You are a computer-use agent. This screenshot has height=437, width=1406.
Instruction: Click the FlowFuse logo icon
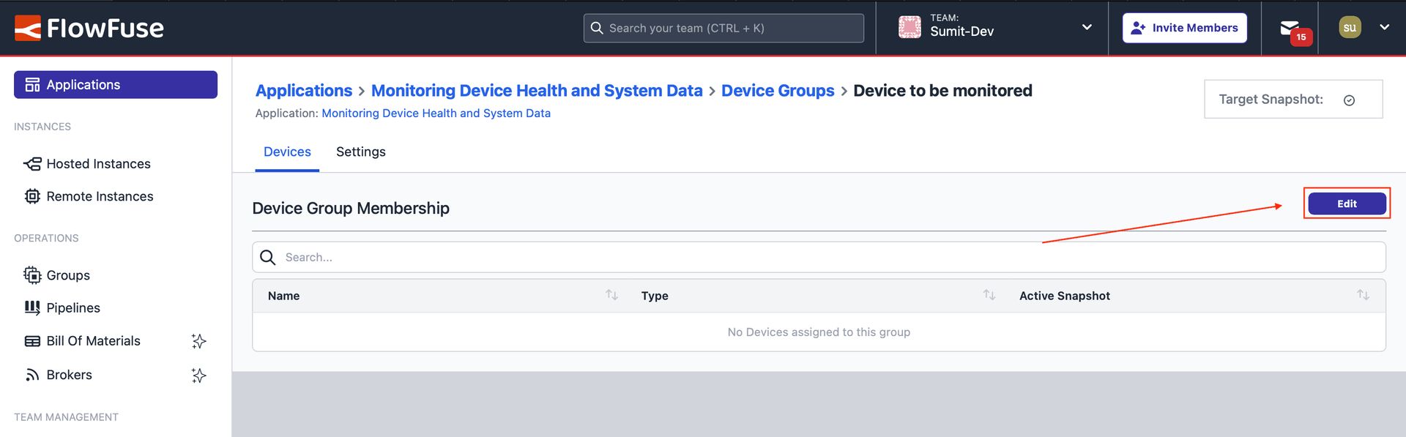(28, 28)
